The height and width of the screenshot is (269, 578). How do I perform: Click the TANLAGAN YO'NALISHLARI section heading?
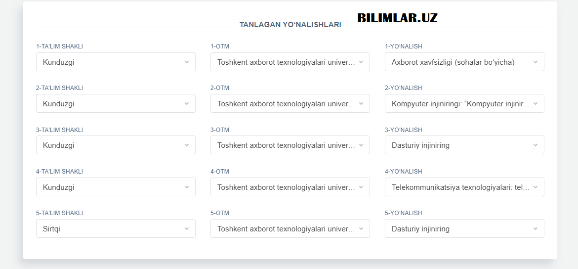[290, 25]
